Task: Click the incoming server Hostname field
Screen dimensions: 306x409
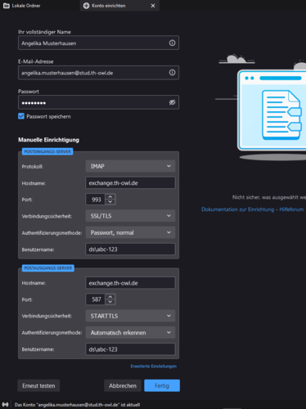Action: tap(130, 182)
